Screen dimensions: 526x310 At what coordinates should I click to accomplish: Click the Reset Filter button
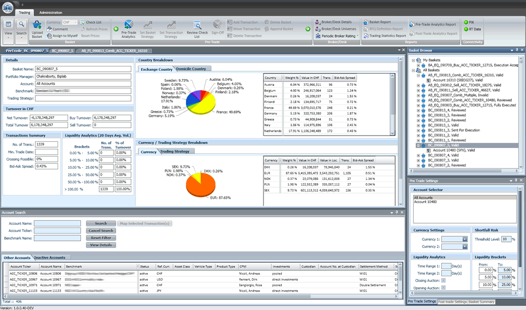coord(100,237)
